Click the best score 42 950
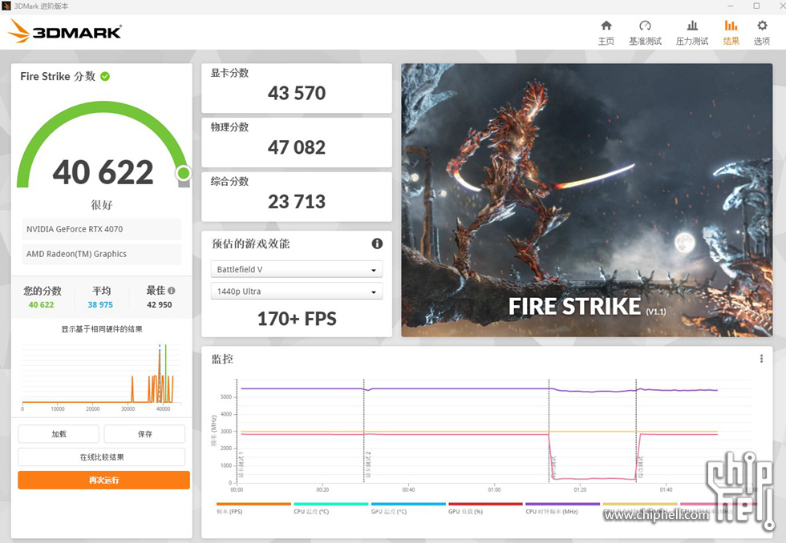This screenshot has width=786, height=543. pos(160,304)
